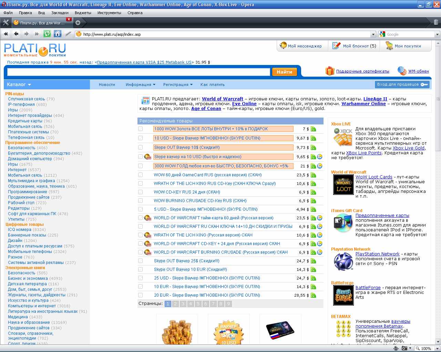Image resolution: width=441 pixels, height=352 pixels.
Task: Open the Справка menu
Action: (x=135, y=13)
